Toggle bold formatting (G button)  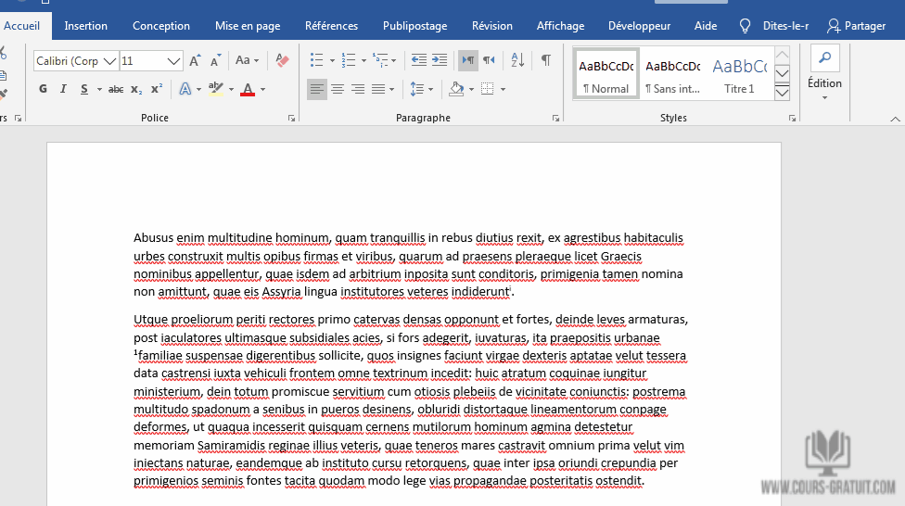[43, 89]
